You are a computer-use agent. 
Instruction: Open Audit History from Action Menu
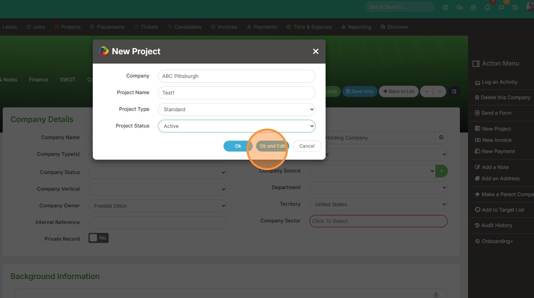click(x=494, y=226)
